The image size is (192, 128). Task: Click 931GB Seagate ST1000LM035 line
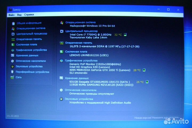coord(99,82)
